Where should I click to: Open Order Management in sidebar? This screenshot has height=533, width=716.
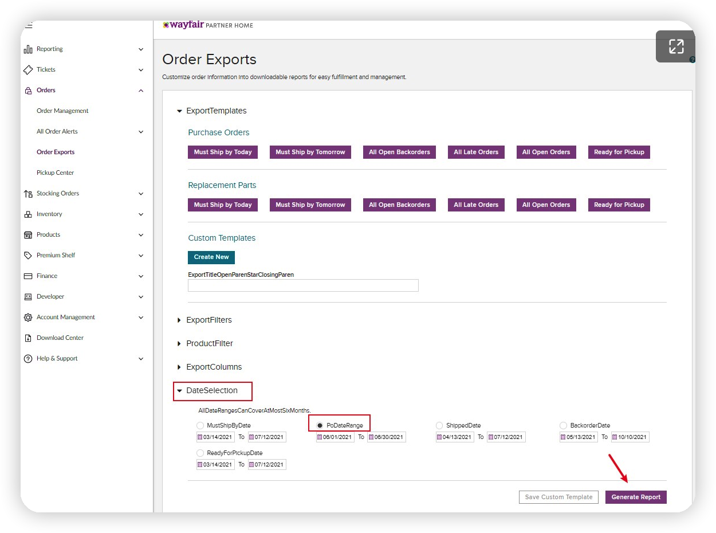pyautogui.click(x=62, y=111)
